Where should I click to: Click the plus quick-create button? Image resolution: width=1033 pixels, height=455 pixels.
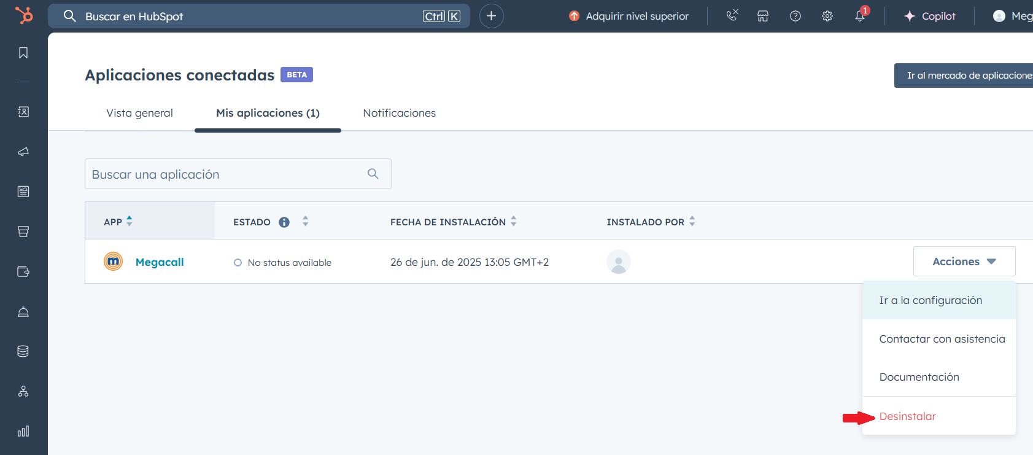491,16
